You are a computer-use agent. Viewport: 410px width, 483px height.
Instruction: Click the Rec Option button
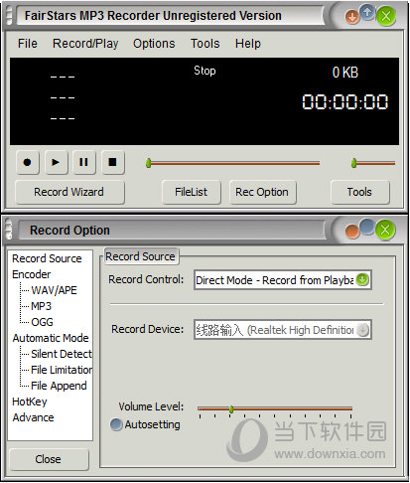[x=262, y=192]
